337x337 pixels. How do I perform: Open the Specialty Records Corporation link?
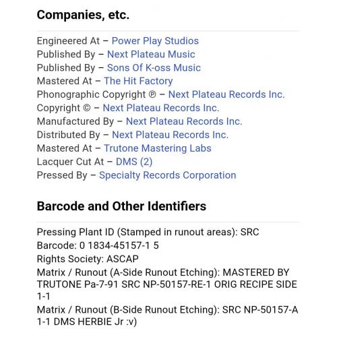[168, 175]
